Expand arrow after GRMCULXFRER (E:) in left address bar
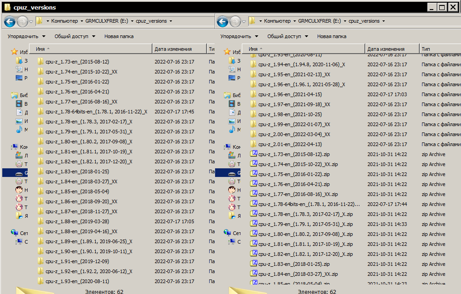This screenshot has width=461, height=294. tap(132, 21)
